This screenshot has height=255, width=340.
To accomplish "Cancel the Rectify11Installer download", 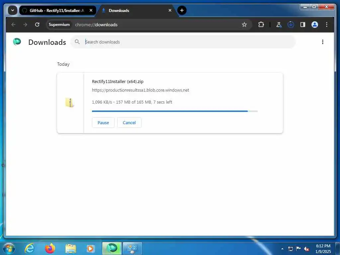I will point(129,123).
